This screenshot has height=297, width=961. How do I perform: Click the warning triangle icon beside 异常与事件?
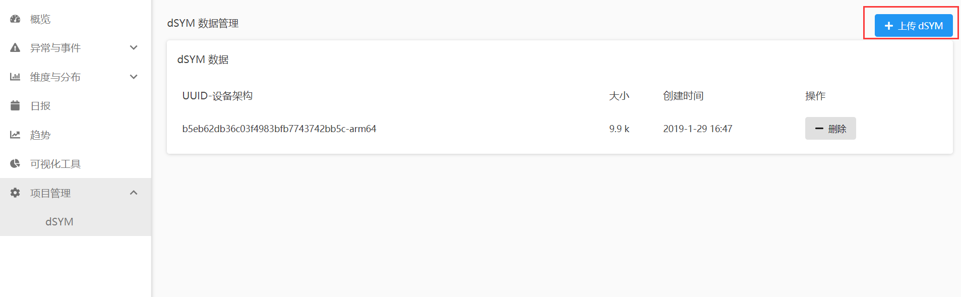[x=15, y=48]
